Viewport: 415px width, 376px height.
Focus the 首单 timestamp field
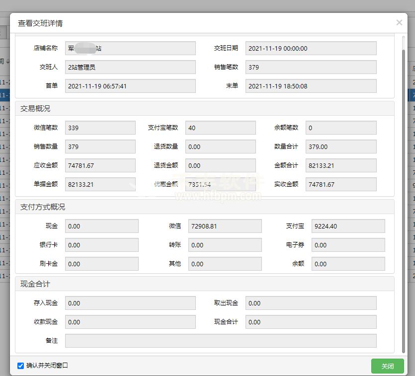(x=130, y=86)
